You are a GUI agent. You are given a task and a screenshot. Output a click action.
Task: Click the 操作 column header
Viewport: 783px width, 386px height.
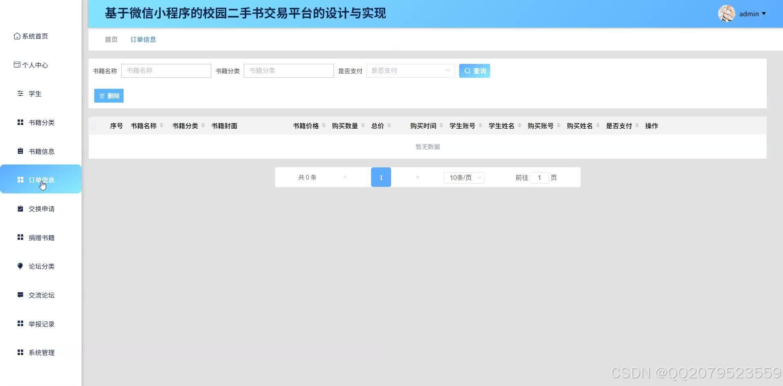tap(651, 126)
